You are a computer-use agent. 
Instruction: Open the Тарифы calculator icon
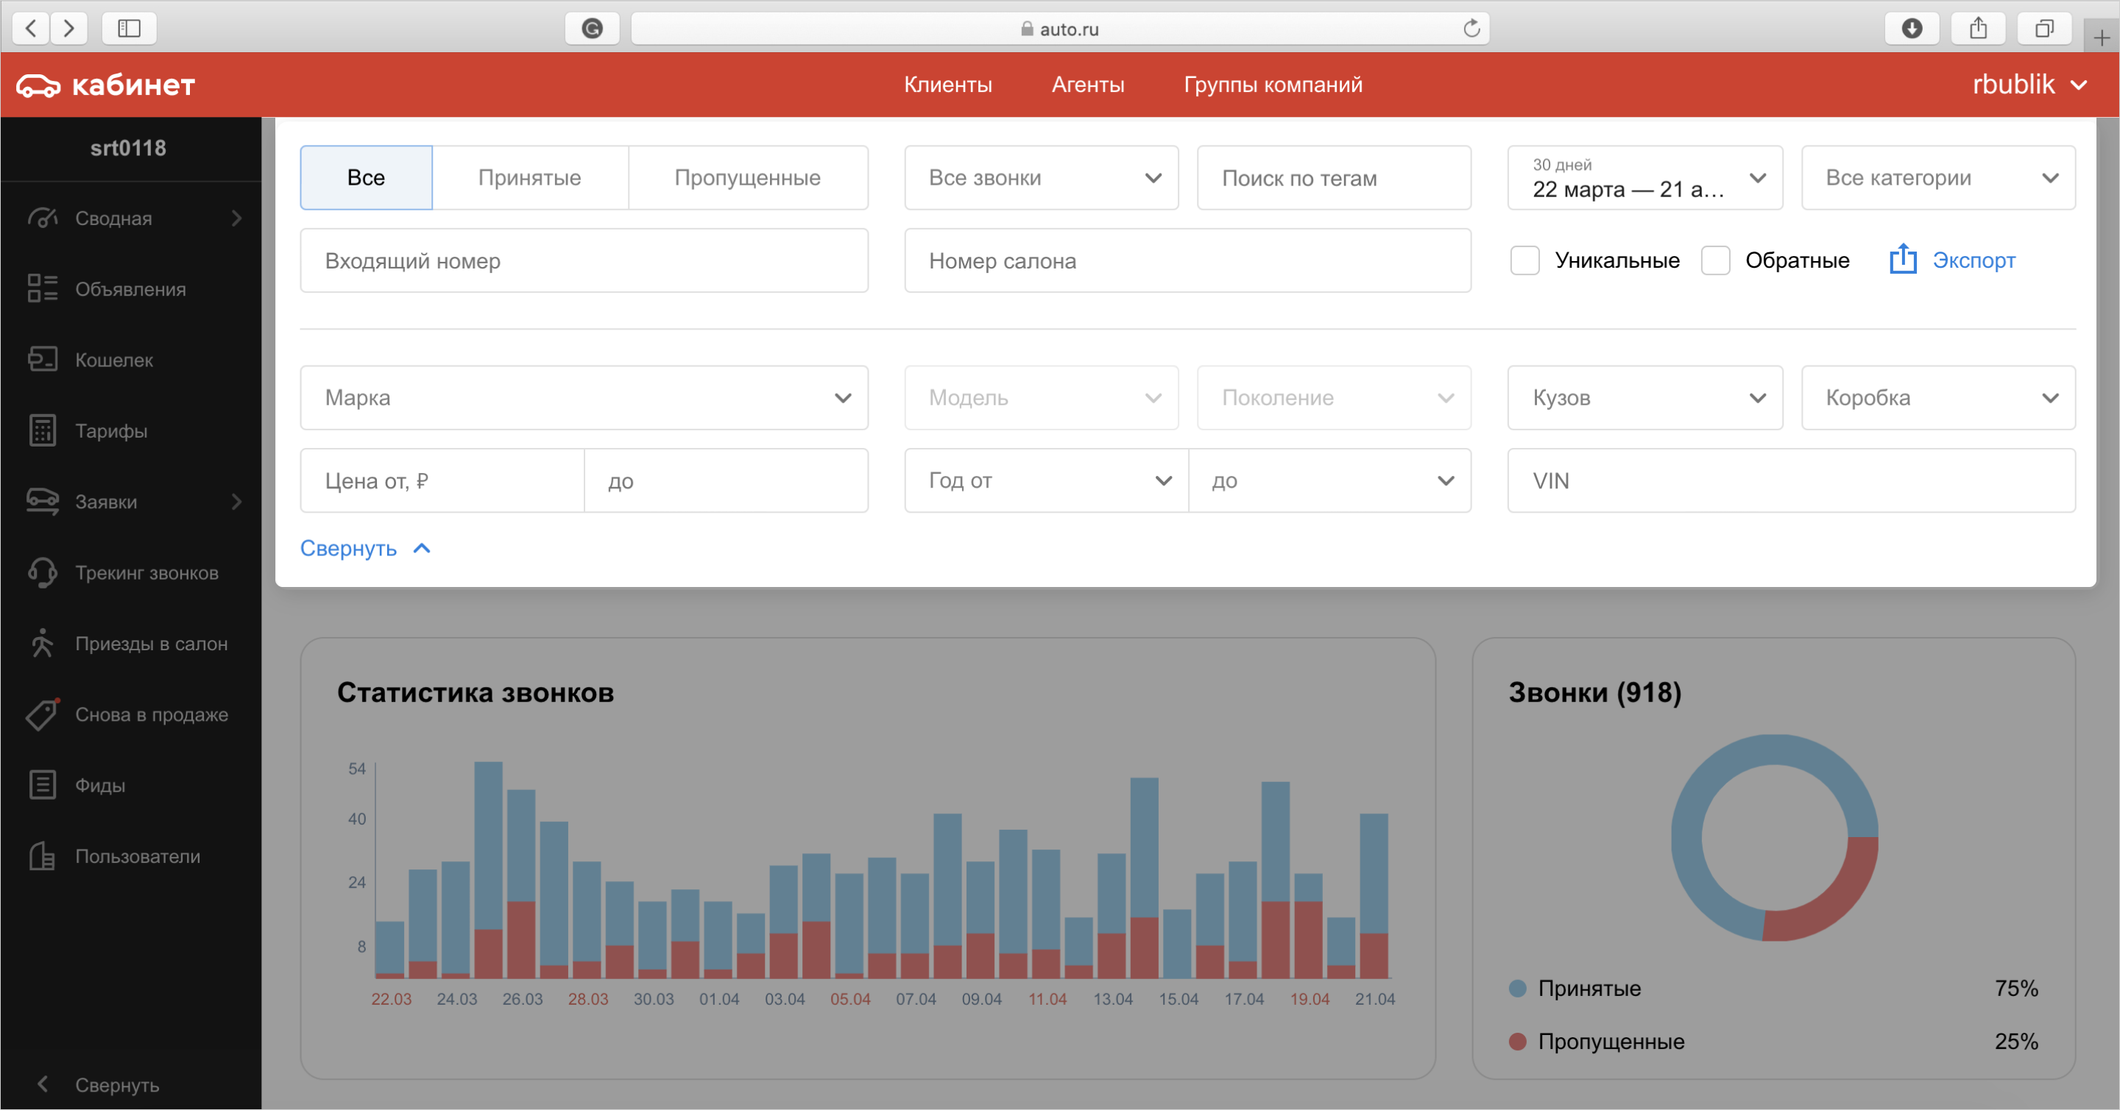pyautogui.click(x=43, y=431)
